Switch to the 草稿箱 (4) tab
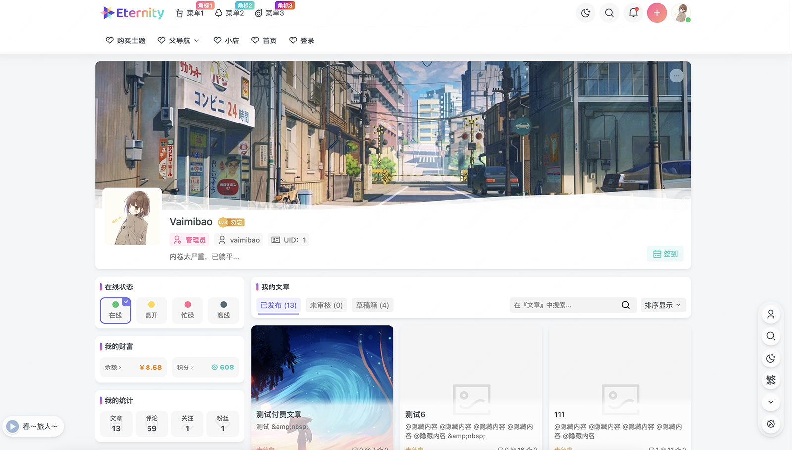The image size is (792, 450). (372, 305)
